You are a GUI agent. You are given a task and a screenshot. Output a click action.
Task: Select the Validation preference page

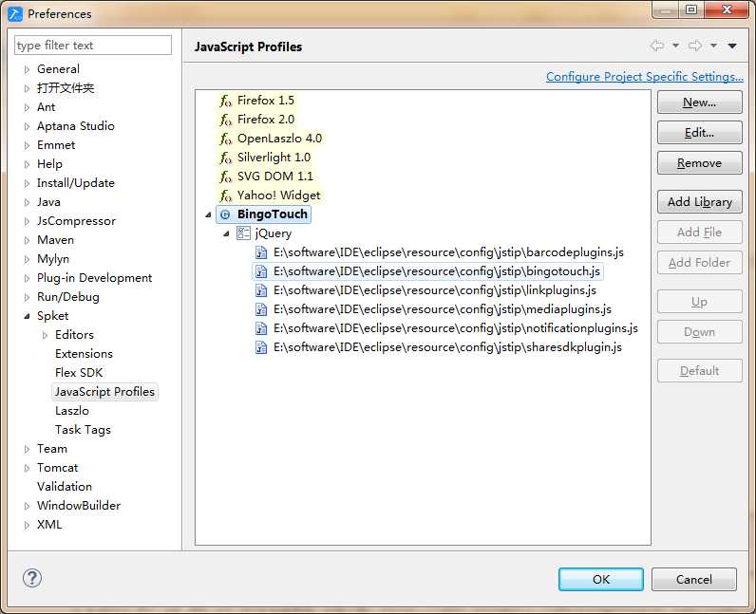tap(65, 487)
